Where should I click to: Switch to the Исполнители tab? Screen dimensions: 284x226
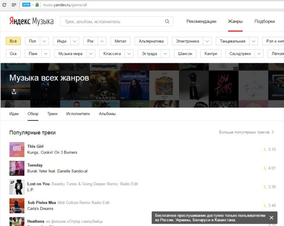(78, 114)
